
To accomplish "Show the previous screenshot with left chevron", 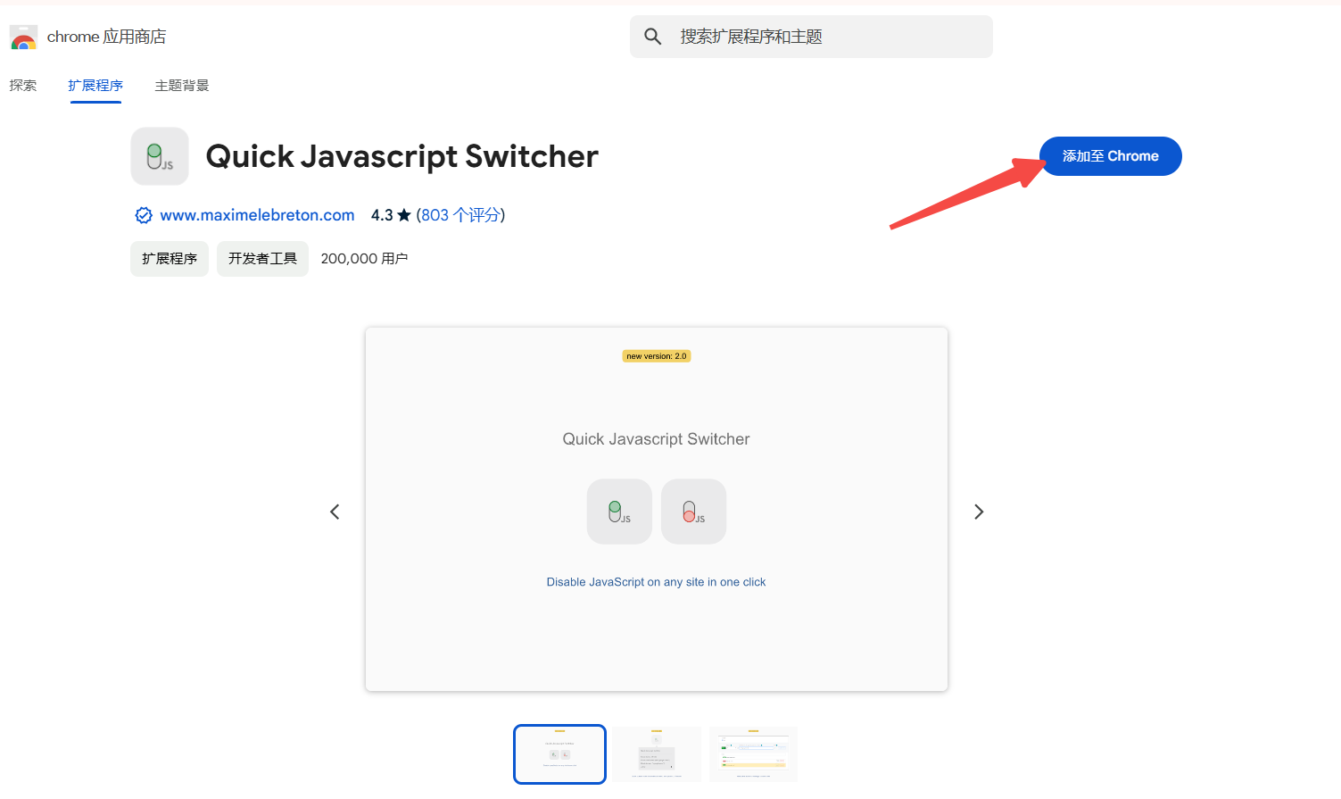I will pos(335,512).
